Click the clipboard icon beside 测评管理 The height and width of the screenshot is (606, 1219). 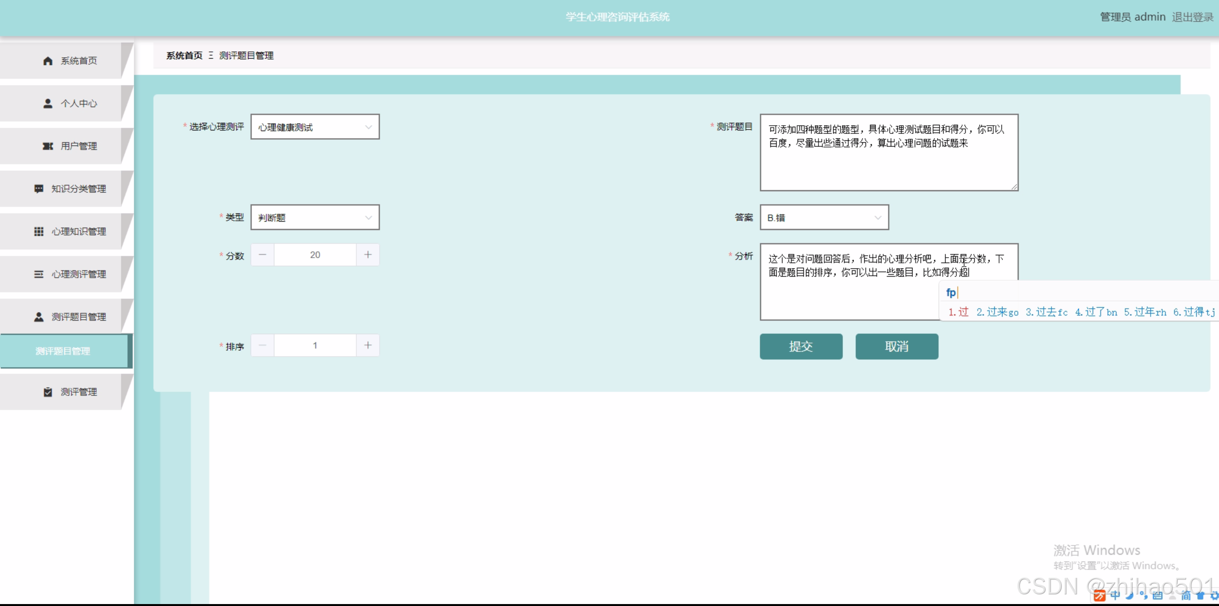click(48, 392)
